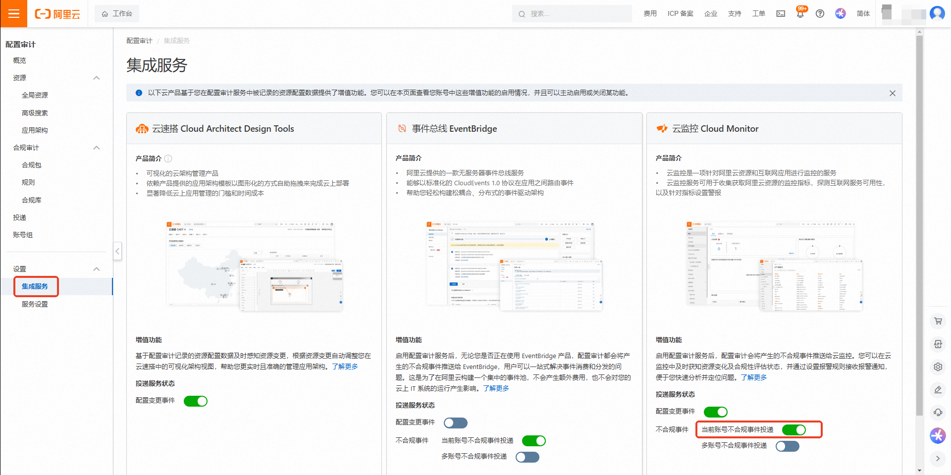Click the page vertical scrollbar
The width and height of the screenshot is (951, 475).
tap(919, 225)
